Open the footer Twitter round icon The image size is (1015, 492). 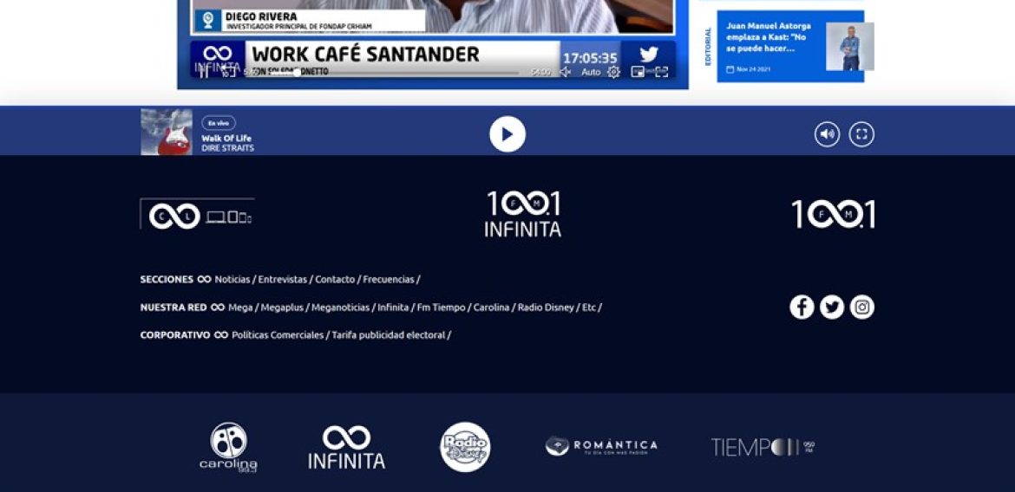(x=832, y=307)
